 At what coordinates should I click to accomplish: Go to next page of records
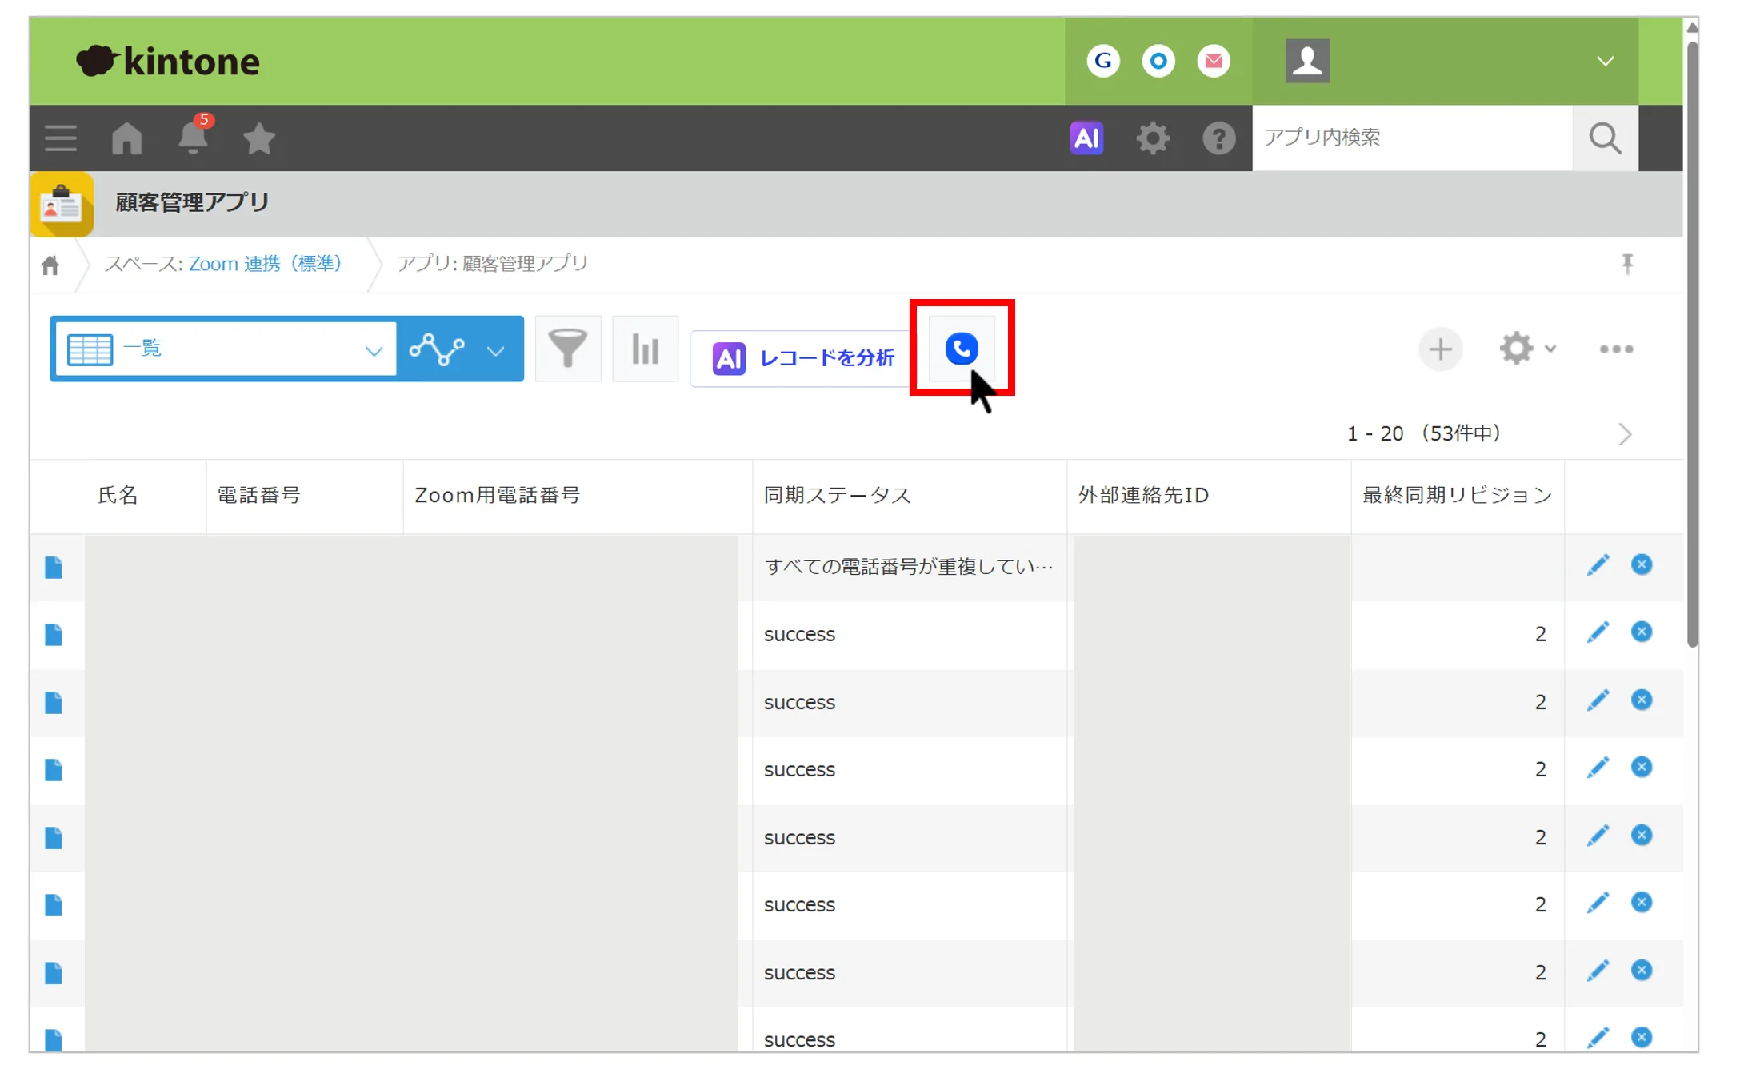click(x=1625, y=433)
